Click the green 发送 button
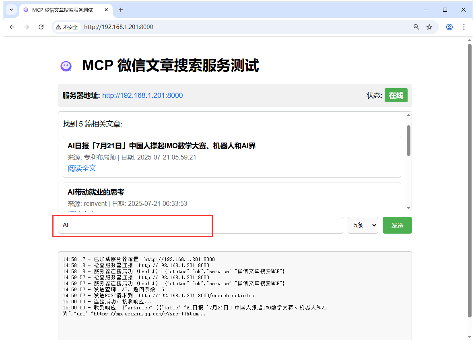 (397, 225)
